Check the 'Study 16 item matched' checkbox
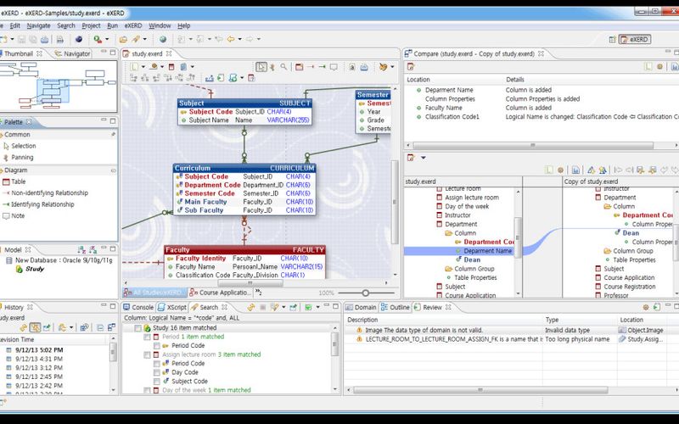Viewport: 679px width, 424px height. [137, 328]
